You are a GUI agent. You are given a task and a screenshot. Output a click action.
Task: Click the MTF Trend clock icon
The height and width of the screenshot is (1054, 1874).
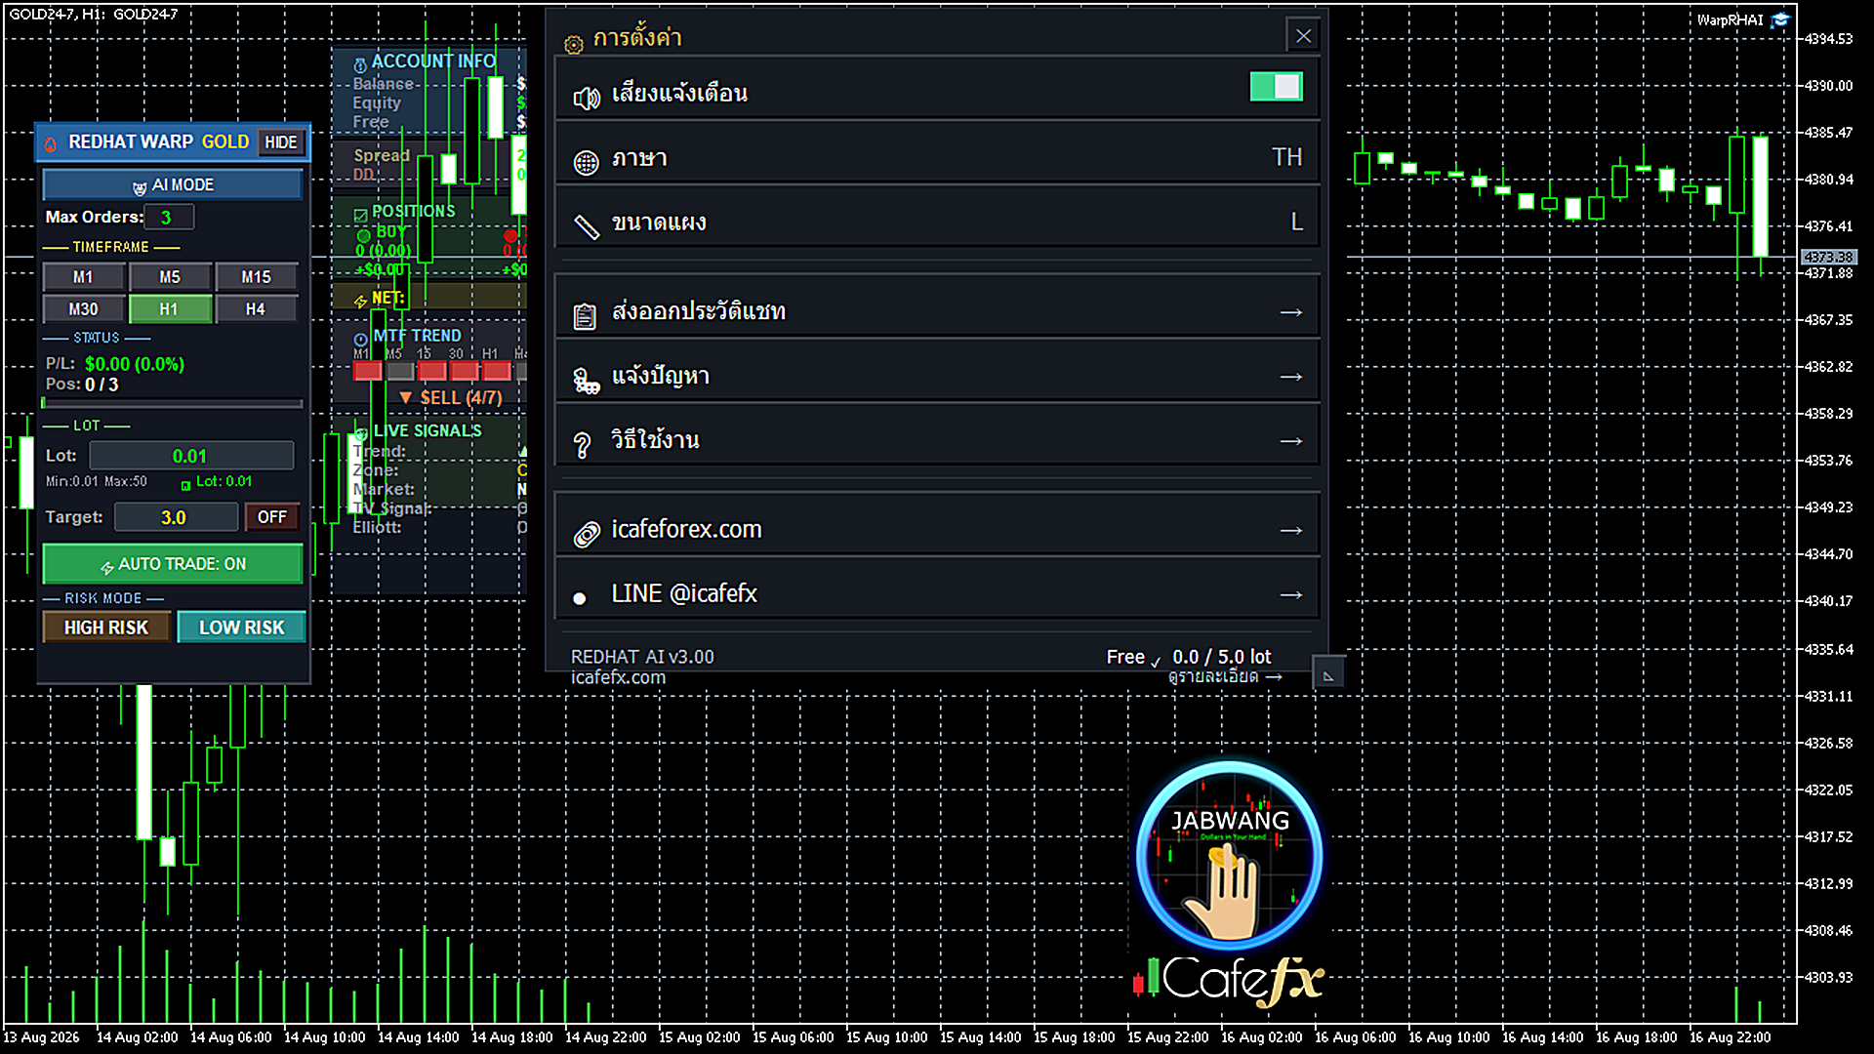(361, 339)
